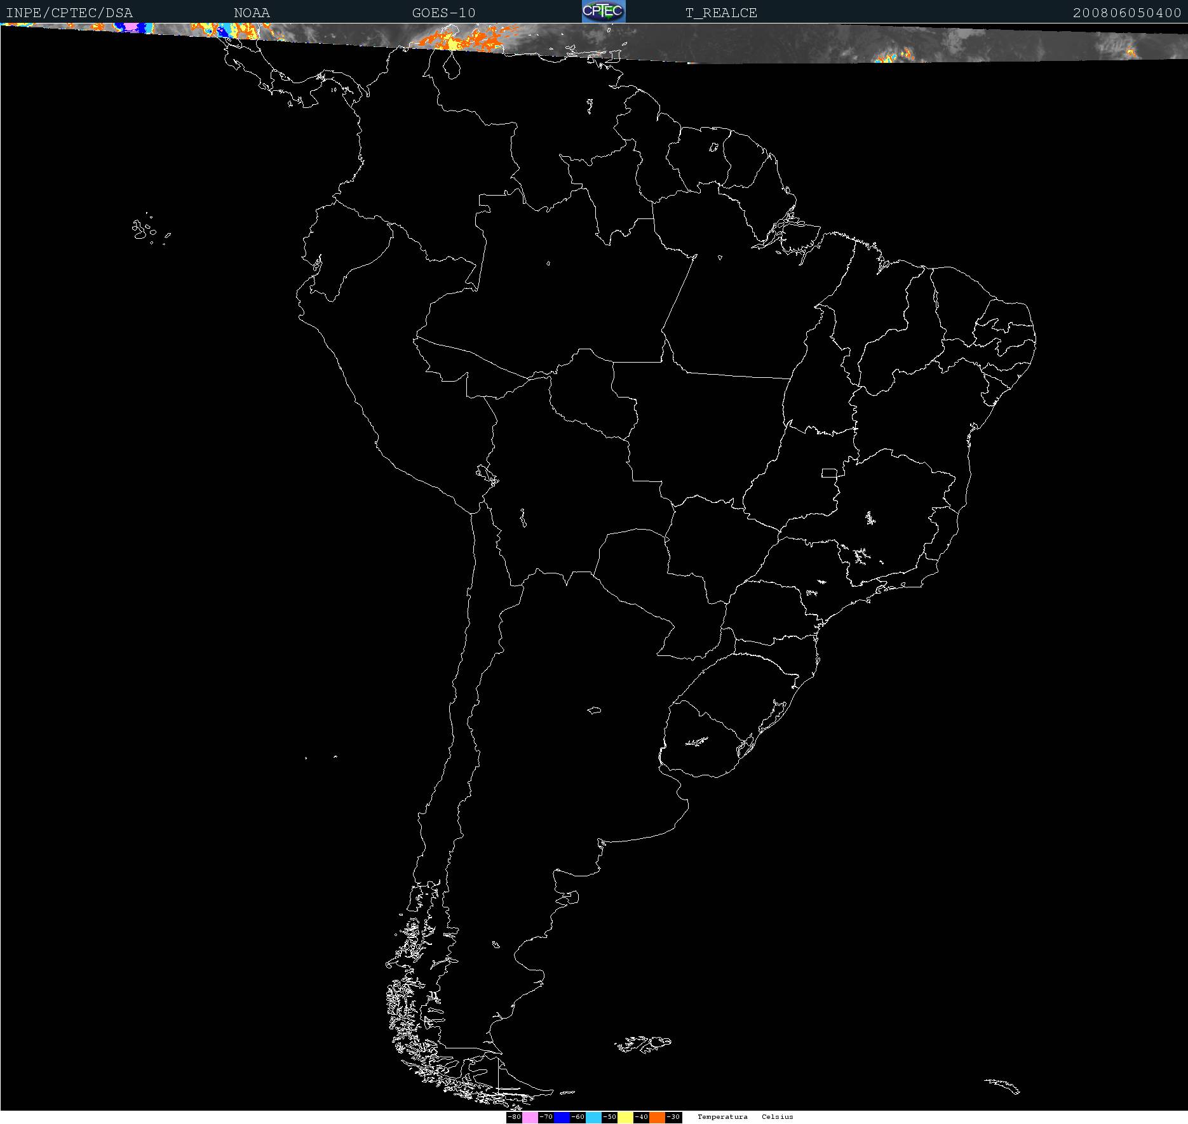Image resolution: width=1188 pixels, height=1124 pixels.
Task: Click the -50 legend value
Action: [x=610, y=1117]
